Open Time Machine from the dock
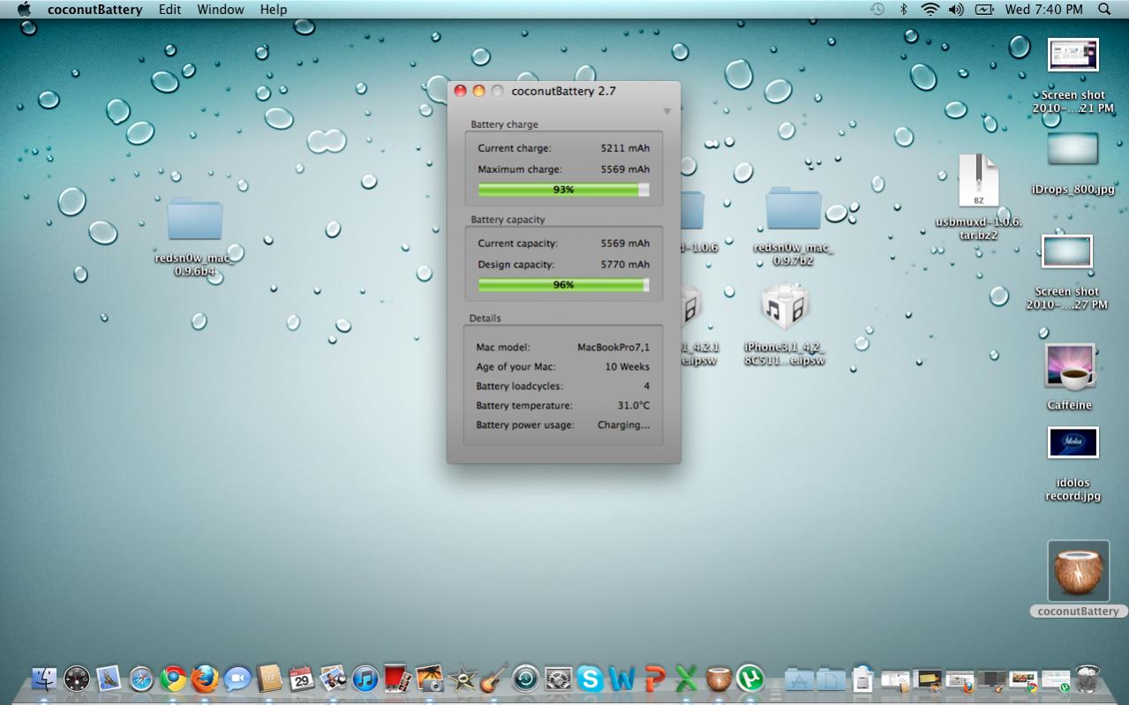 point(526,678)
